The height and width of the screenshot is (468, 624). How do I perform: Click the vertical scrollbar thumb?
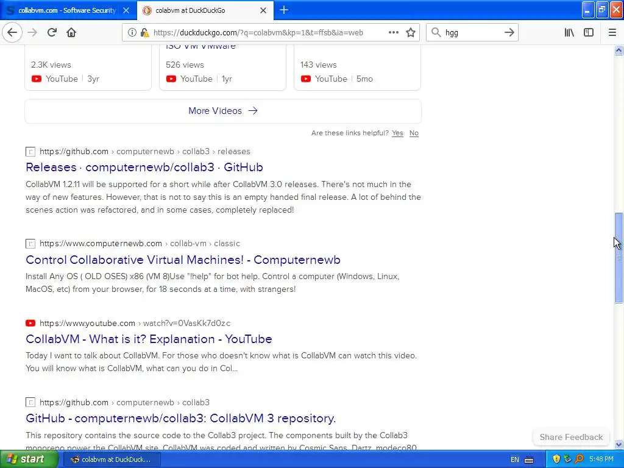pyautogui.click(x=619, y=258)
